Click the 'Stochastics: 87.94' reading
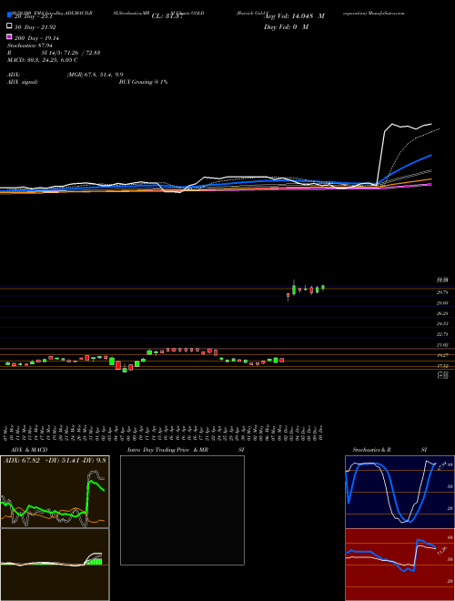 (x=30, y=46)
